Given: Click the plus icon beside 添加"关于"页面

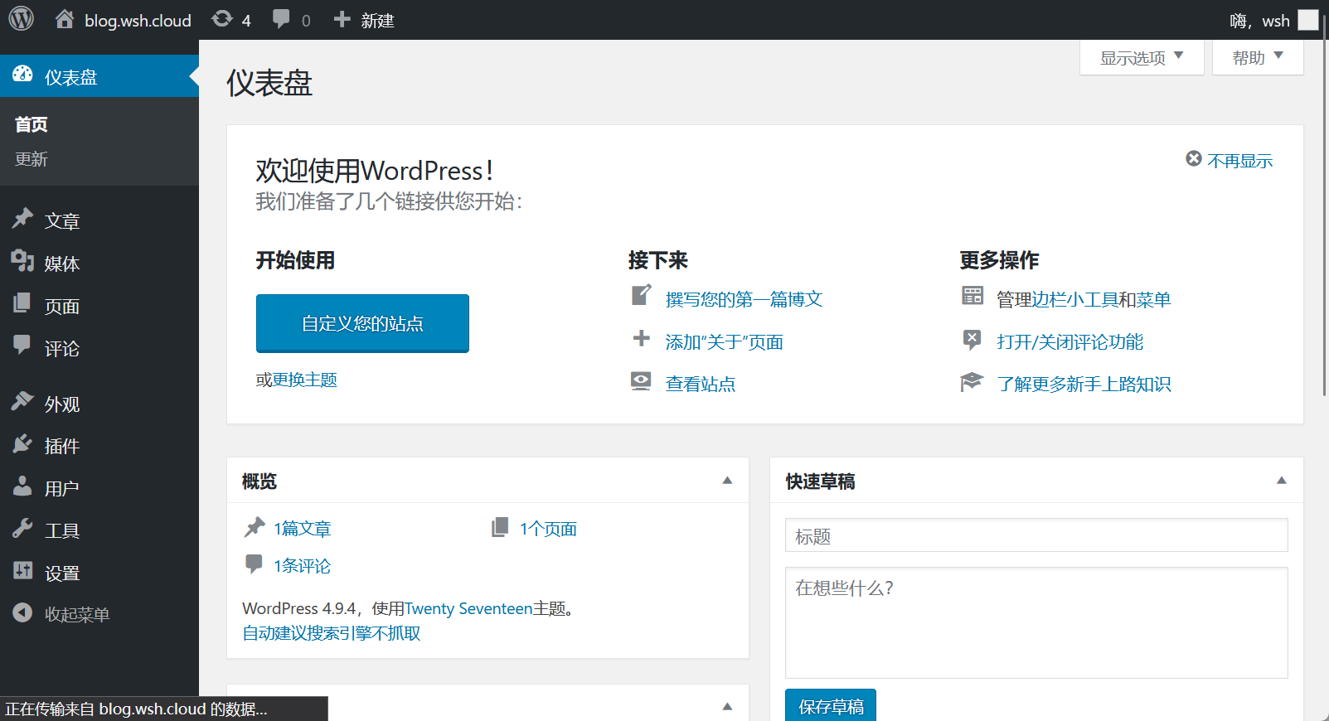Looking at the screenshot, I should tap(642, 338).
